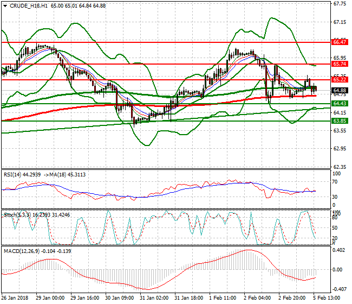Select the green 63.85 support price tag

click(x=340, y=121)
